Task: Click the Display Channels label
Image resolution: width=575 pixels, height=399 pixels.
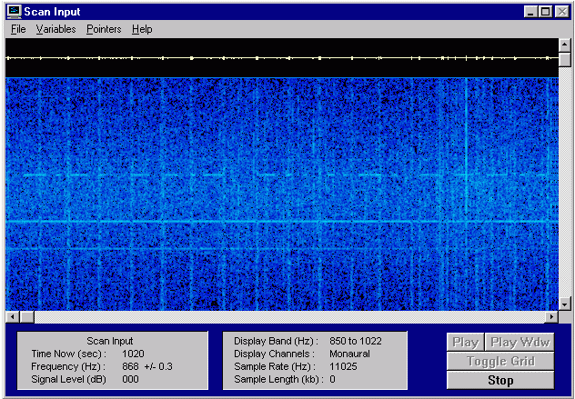Action: coord(274,354)
